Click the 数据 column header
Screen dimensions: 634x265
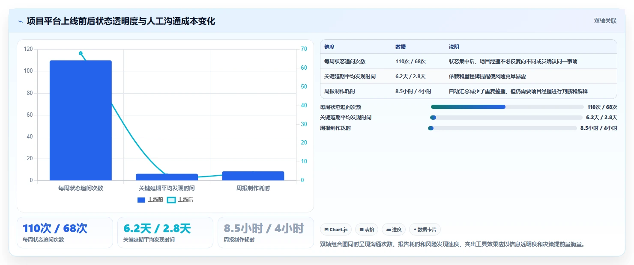[x=401, y=47]
